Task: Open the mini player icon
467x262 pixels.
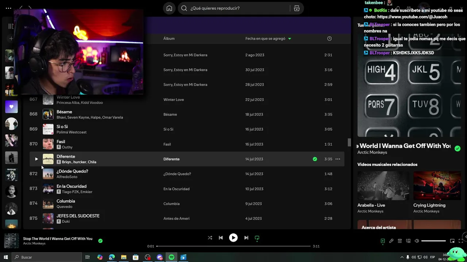Action: click(x=452, y=241)
